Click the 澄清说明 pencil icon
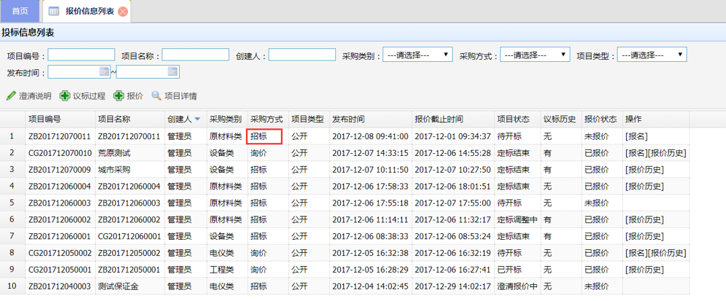 click(x=11, y=96)
